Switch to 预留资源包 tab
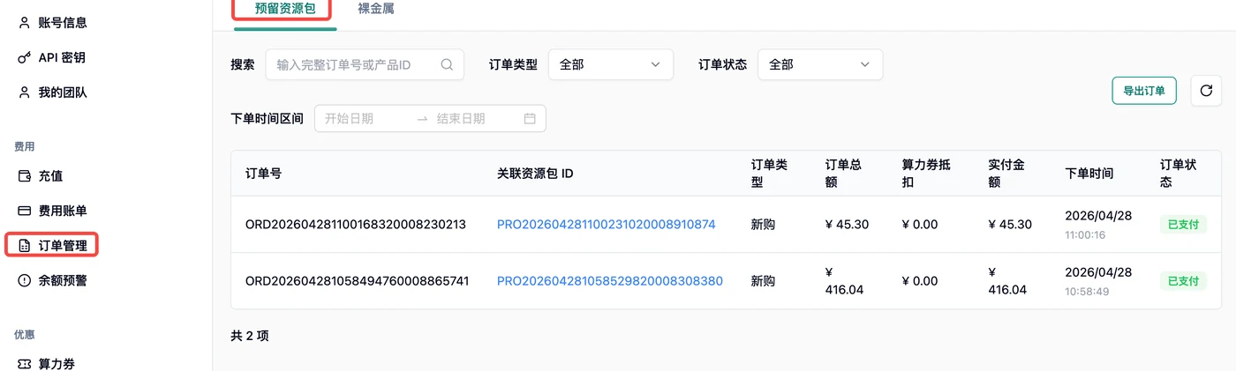The height and width of the screenshot is (371, 1236). click(x=285, y=10)
